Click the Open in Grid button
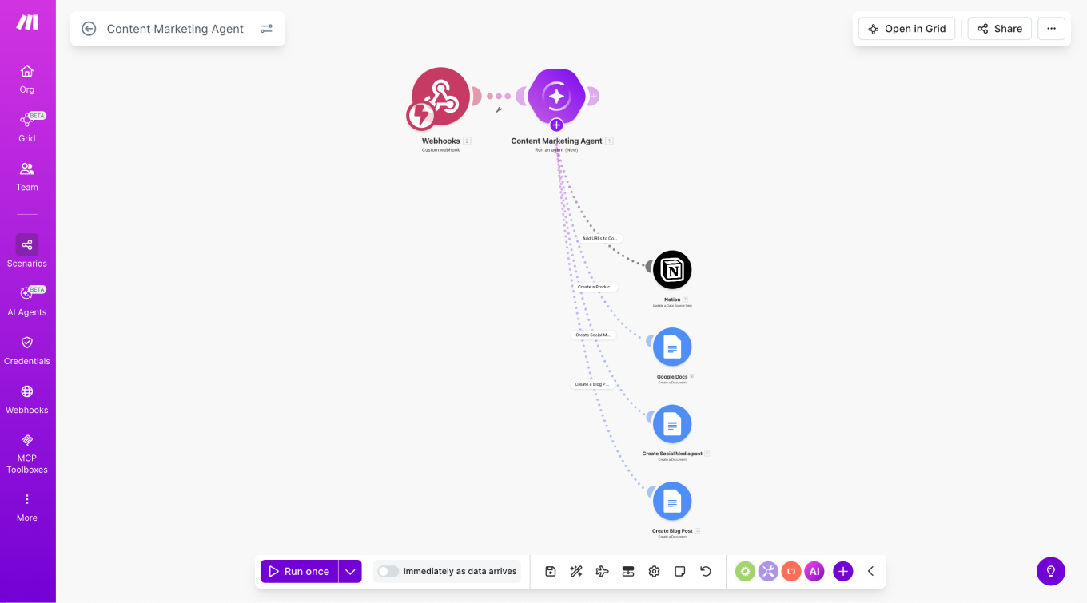 (906, 29)
